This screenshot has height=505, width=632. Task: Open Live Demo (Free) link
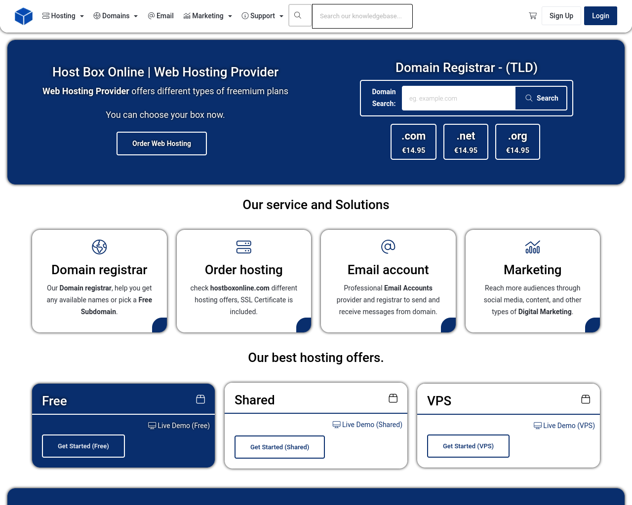179,426
